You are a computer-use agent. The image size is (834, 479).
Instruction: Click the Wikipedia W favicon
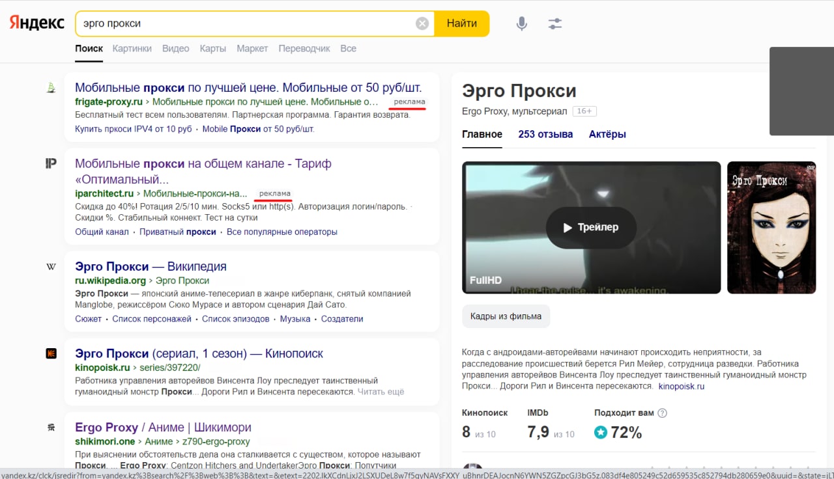(51, 266)
